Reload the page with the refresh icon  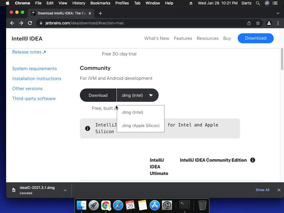tap(30, 23)
